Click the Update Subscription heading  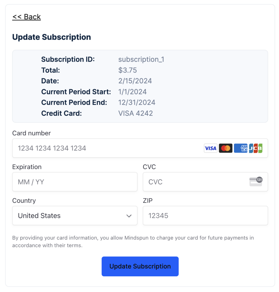pos(51,37)
